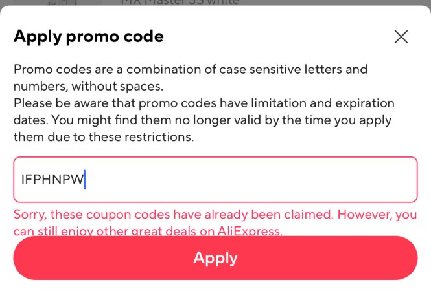The width and height of the screenshot is (431, 291).
Task: Click the "them due to these restrictions." line
Action: click(104, 137)
